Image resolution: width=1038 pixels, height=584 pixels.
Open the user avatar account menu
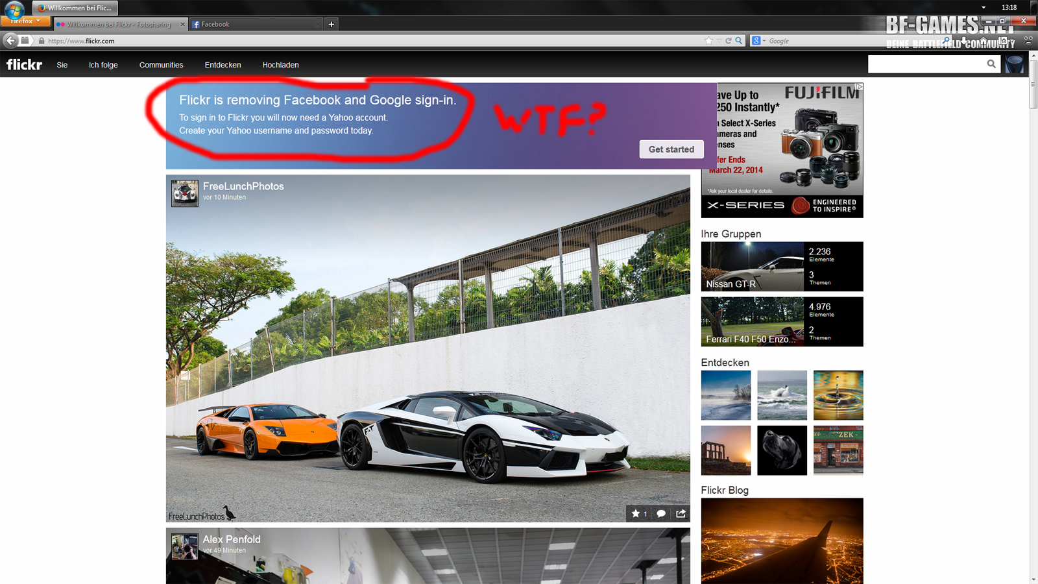tap(1015, 64)
